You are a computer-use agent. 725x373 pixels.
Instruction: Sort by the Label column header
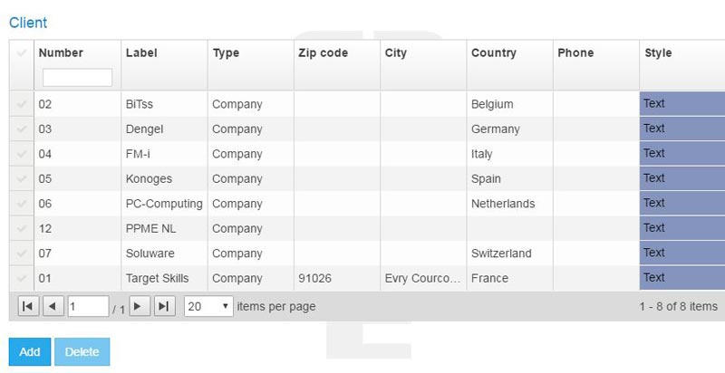(x=141, y=53)
